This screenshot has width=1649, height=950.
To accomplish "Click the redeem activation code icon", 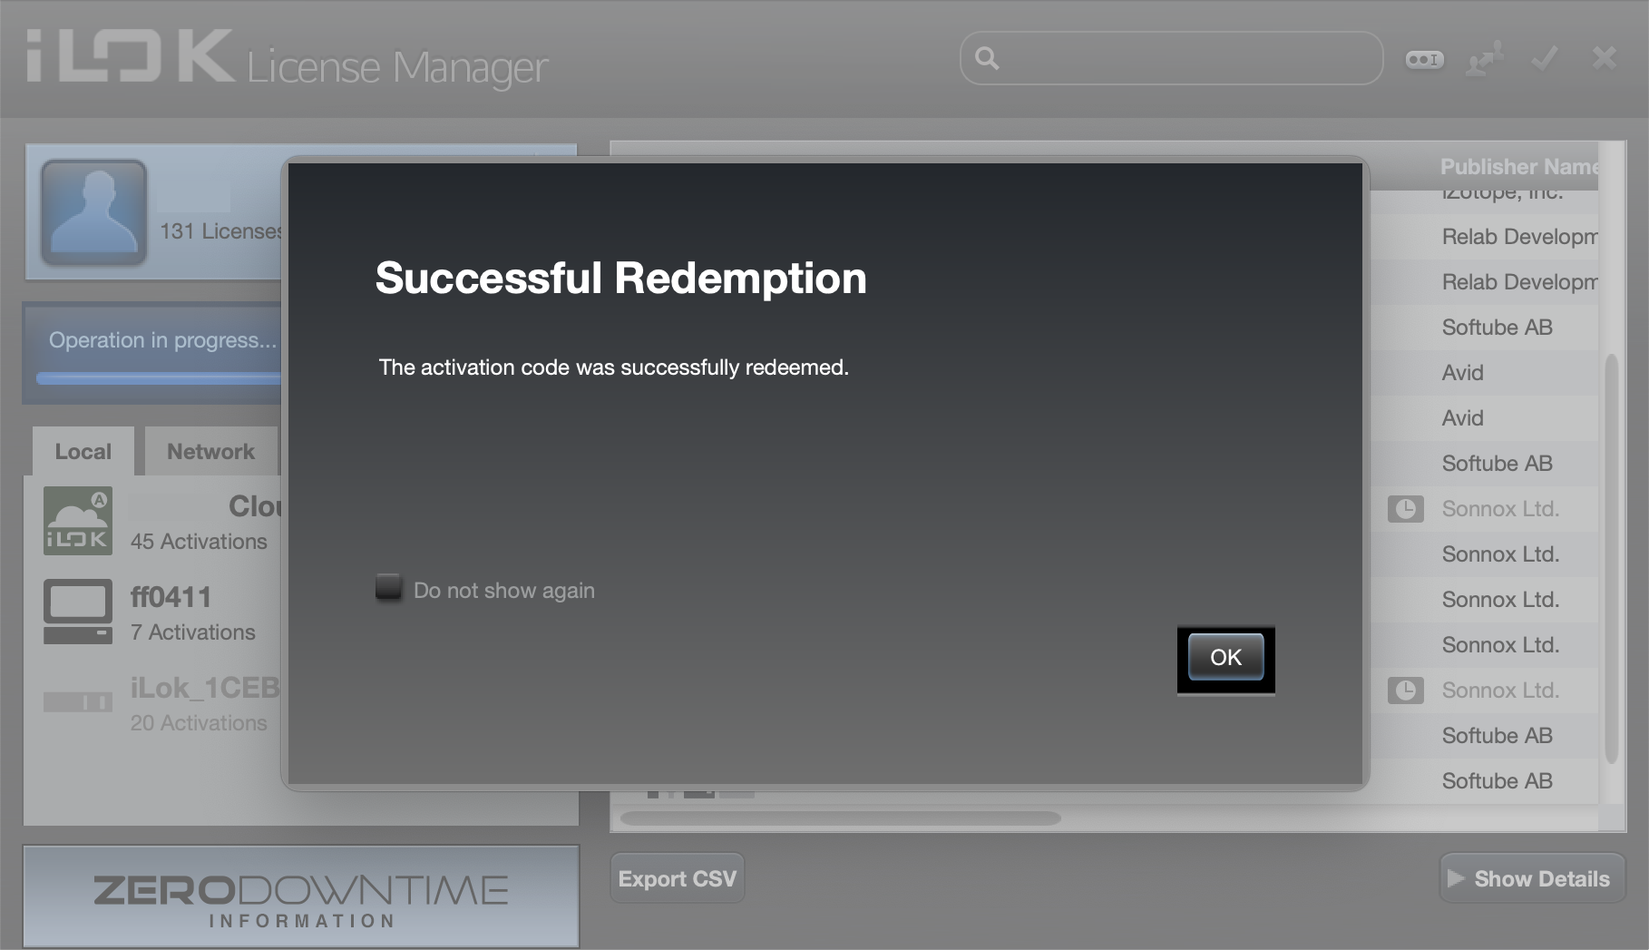I will 1424,59.
